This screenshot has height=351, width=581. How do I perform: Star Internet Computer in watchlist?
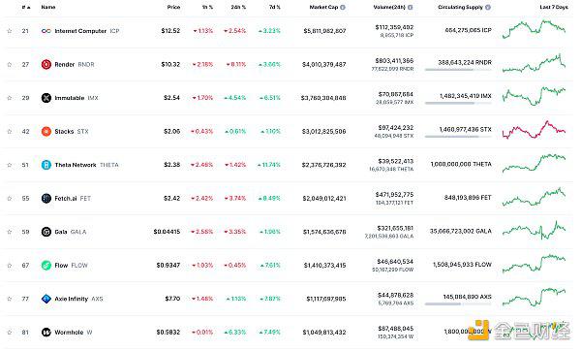(x=10, y=31)
